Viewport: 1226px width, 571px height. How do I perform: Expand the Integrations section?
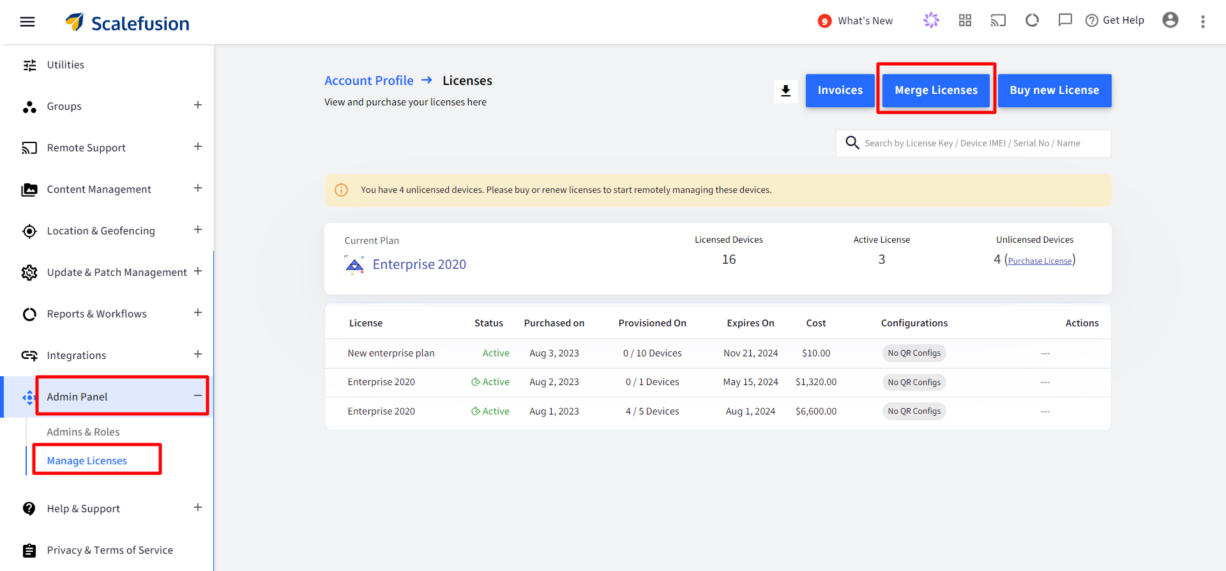pyautogui.click(x=198, y=354)
